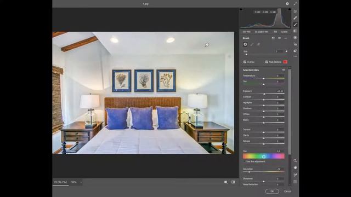Toggle the Mask Options checkbox

tap(267, 62)
